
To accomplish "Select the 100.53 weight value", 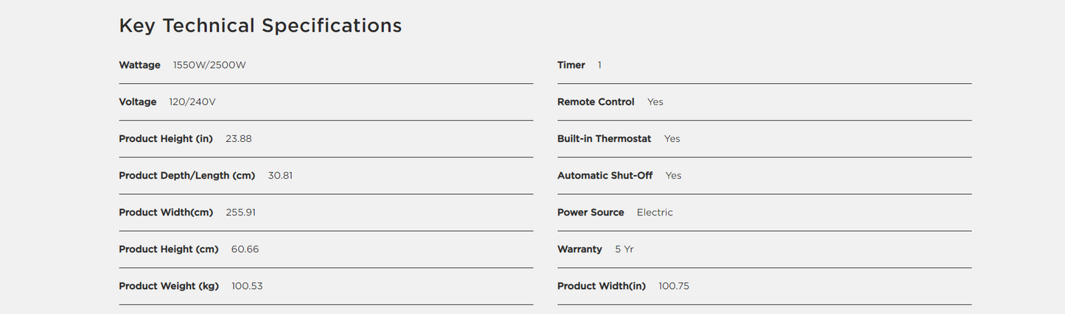I will [247, 286].
